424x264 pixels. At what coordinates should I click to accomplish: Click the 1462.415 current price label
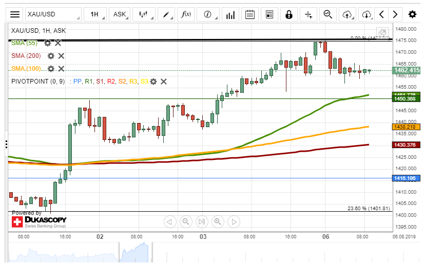(407, 70)
